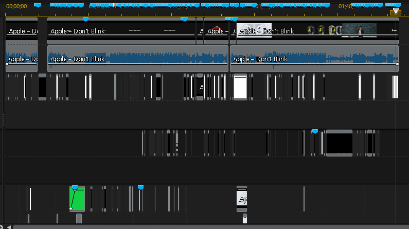Click the first blue marker above second video clip
This screenshot has height=229, width=409.
tap(85, 19)
